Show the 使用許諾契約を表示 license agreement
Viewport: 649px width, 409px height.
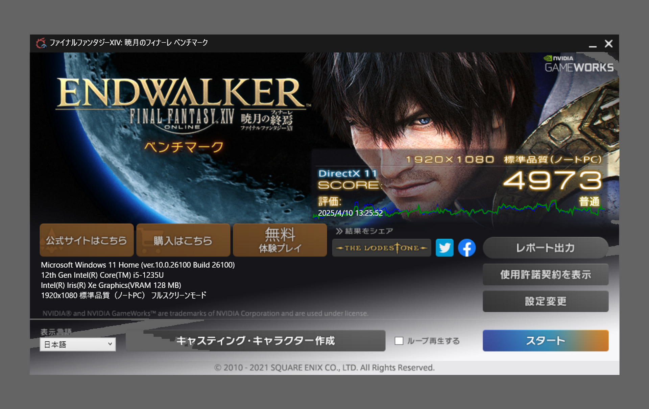(545, 274)
